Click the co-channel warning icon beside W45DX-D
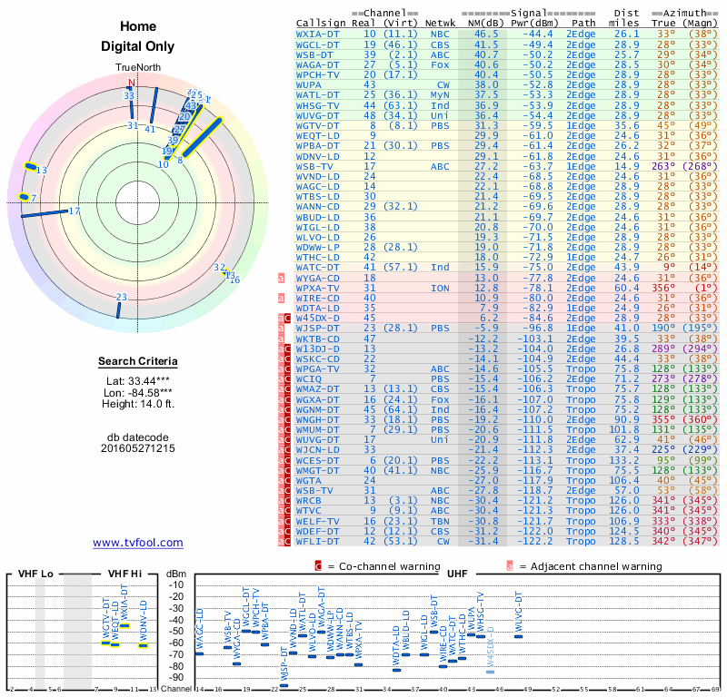Screen dimensions: 727x697 tap(288, 318)
